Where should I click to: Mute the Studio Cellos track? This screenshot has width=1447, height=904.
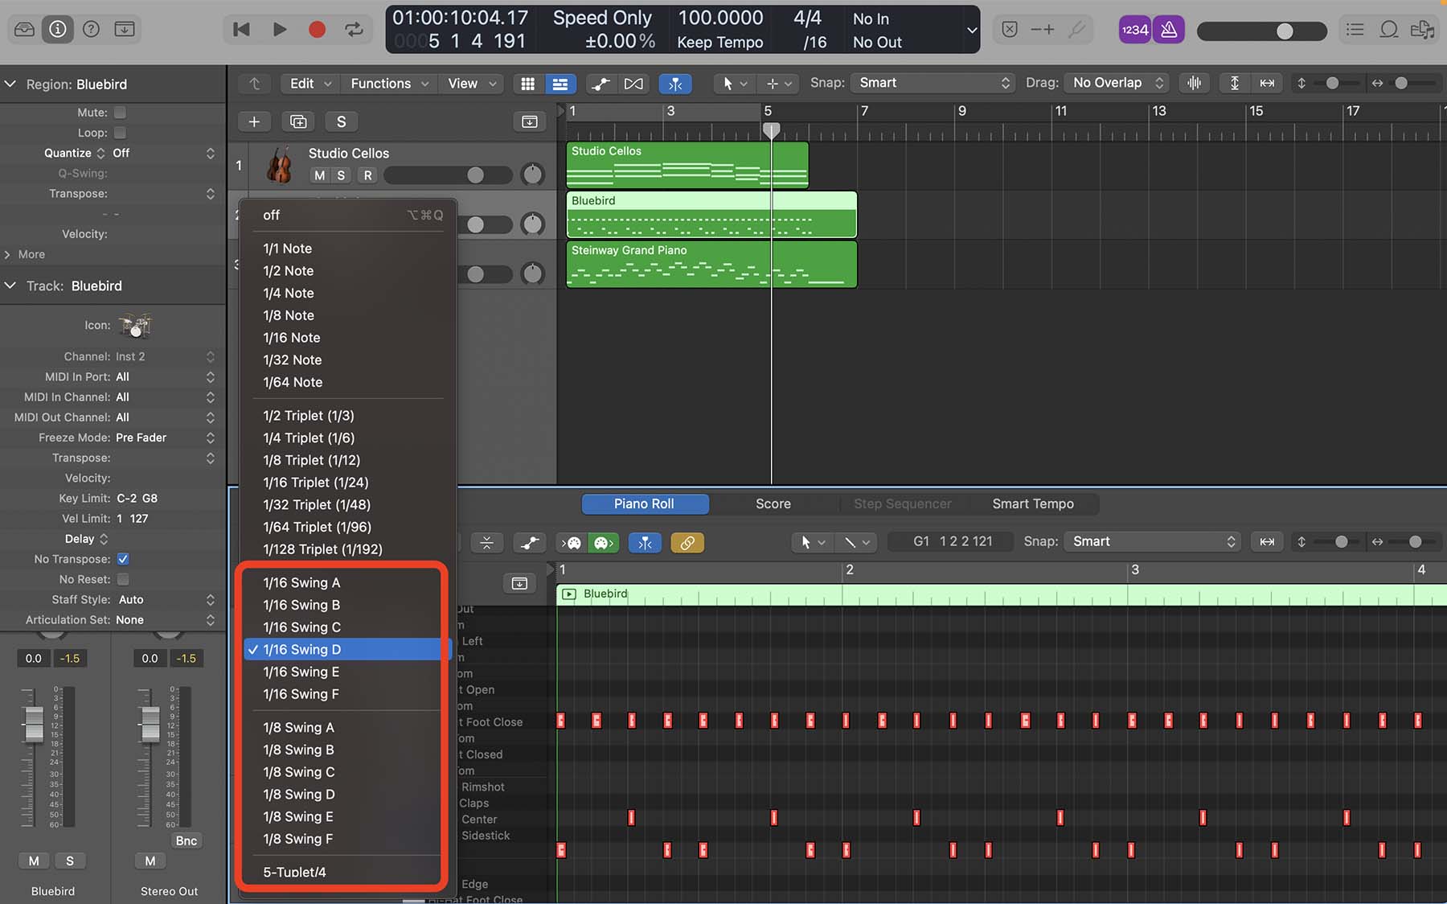319,175
